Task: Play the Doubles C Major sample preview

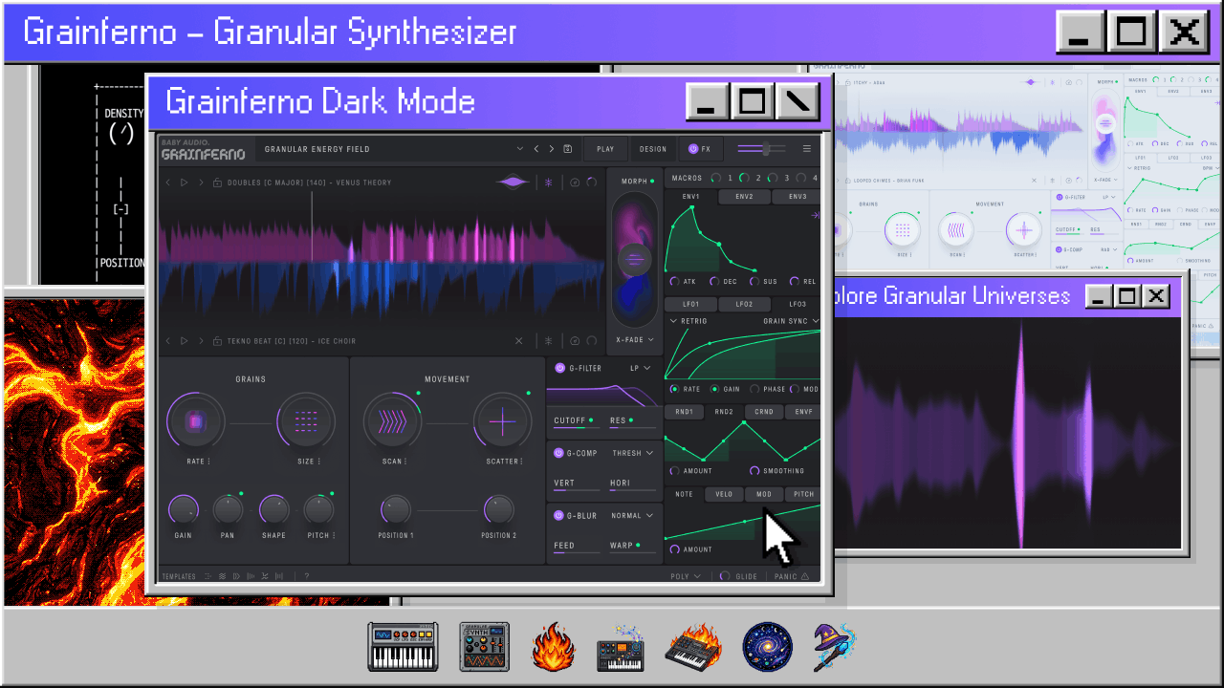Action: pos(185,183)
